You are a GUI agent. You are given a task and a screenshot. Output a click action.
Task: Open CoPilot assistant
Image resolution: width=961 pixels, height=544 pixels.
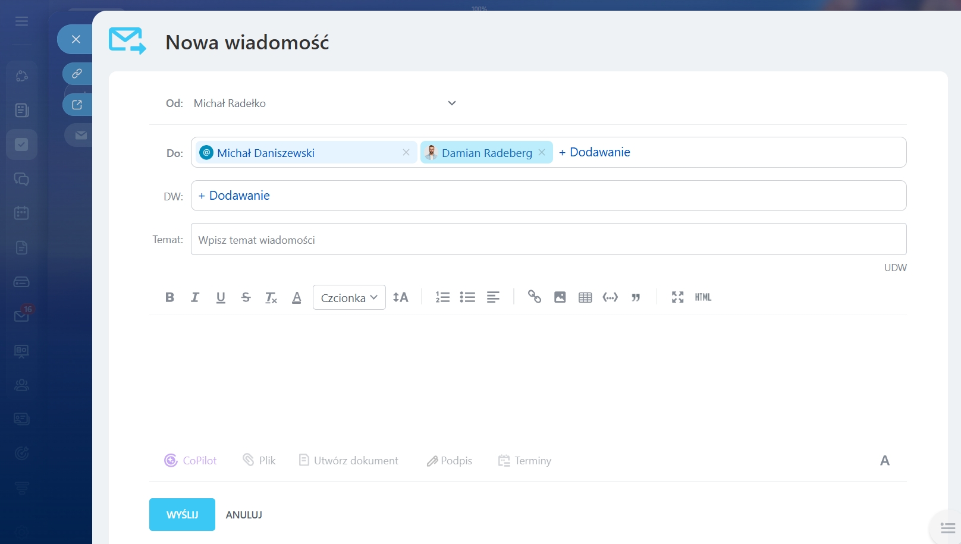click(191, 461)
